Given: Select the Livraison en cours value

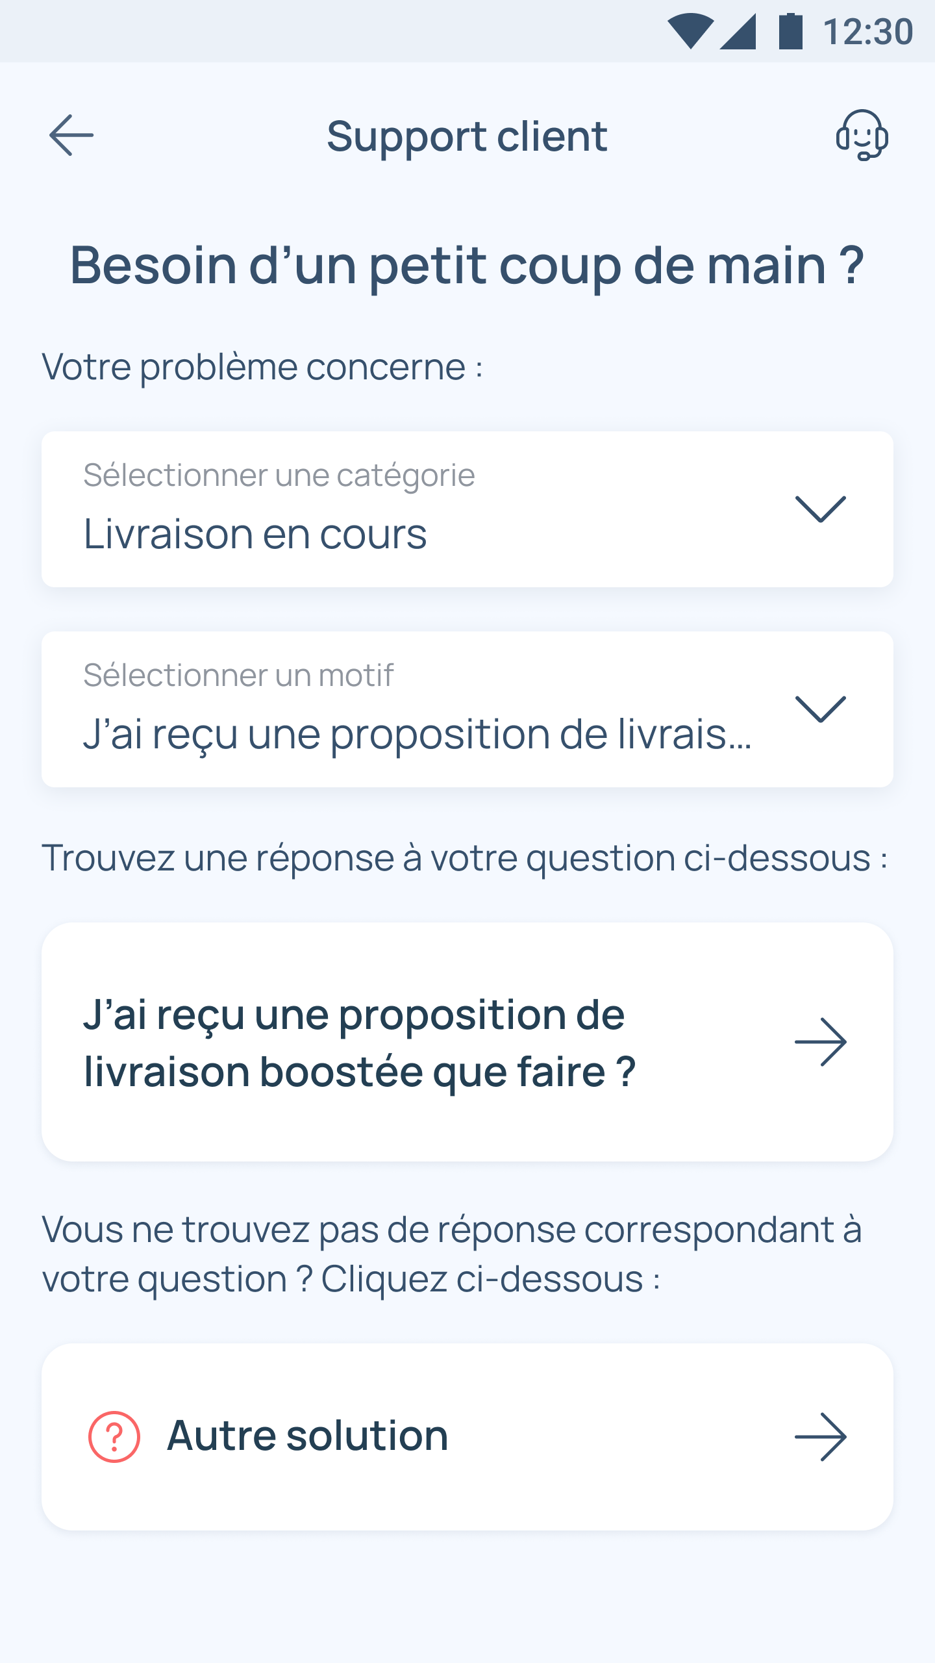Looking at the screenshot, I should coord(255,534).
